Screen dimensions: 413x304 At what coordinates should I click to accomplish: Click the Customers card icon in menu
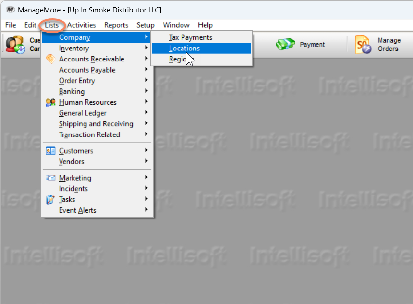point(50,151)
